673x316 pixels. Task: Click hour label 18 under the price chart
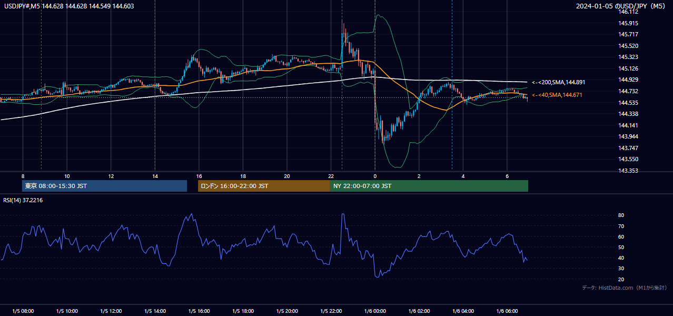pyautogui.click(x=243, y=176)
